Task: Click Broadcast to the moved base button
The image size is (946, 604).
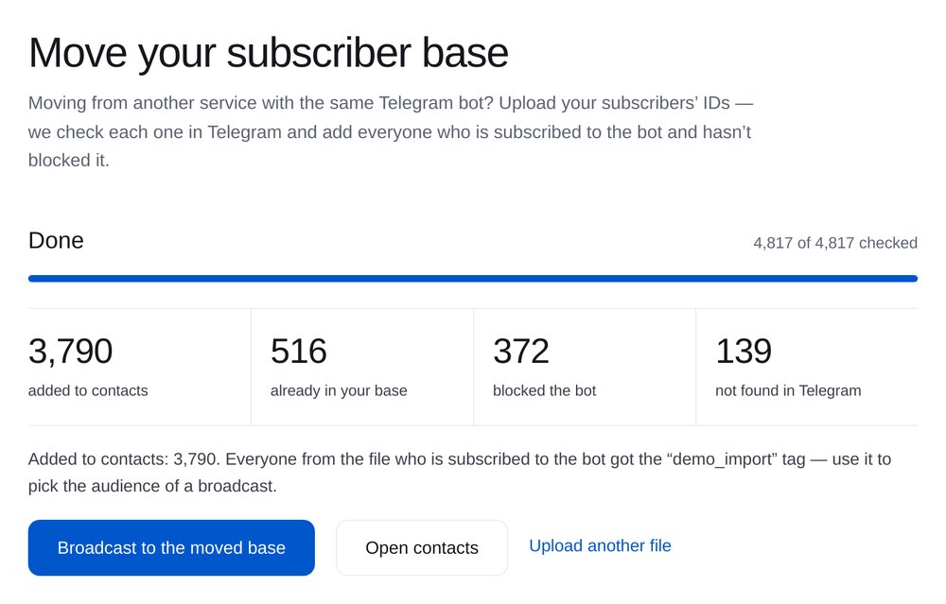Action: tap(171, 547)
